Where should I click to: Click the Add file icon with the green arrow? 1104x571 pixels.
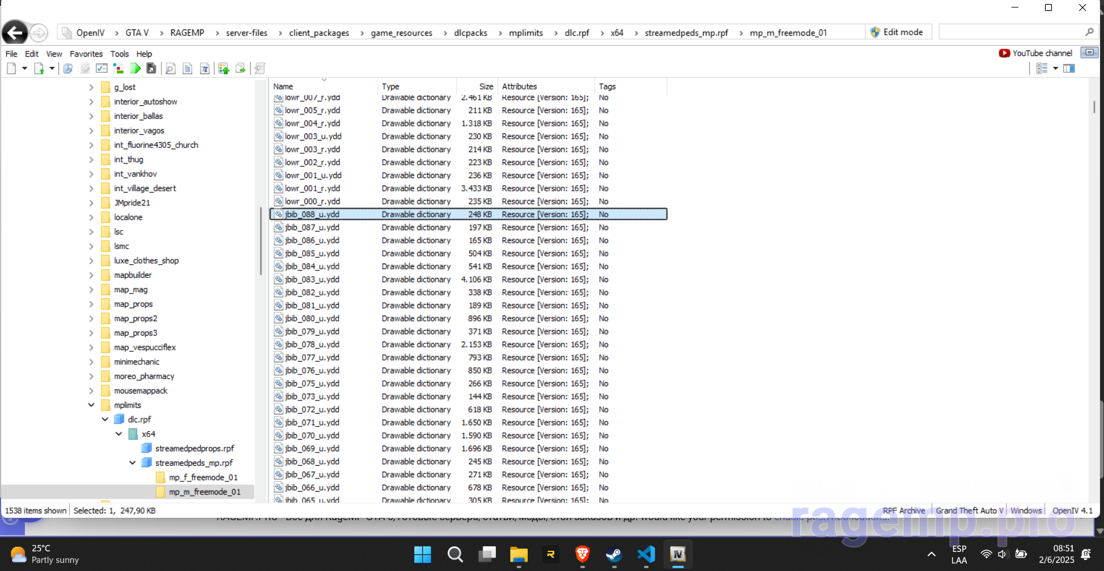[39, 69]
